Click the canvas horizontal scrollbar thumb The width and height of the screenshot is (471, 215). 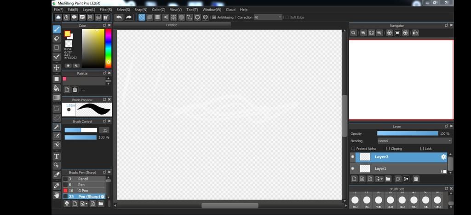click(230, 206)
